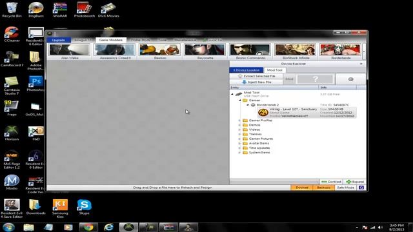Click the Entry column header
Viewport: 413px width, 232px height.
click(274, 88)
